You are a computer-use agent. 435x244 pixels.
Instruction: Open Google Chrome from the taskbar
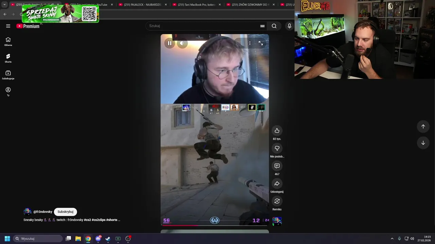tap(88, 239)
